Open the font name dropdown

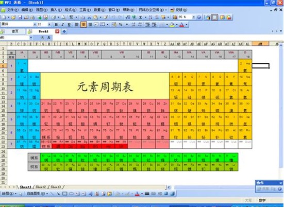(x=35, y=24)
